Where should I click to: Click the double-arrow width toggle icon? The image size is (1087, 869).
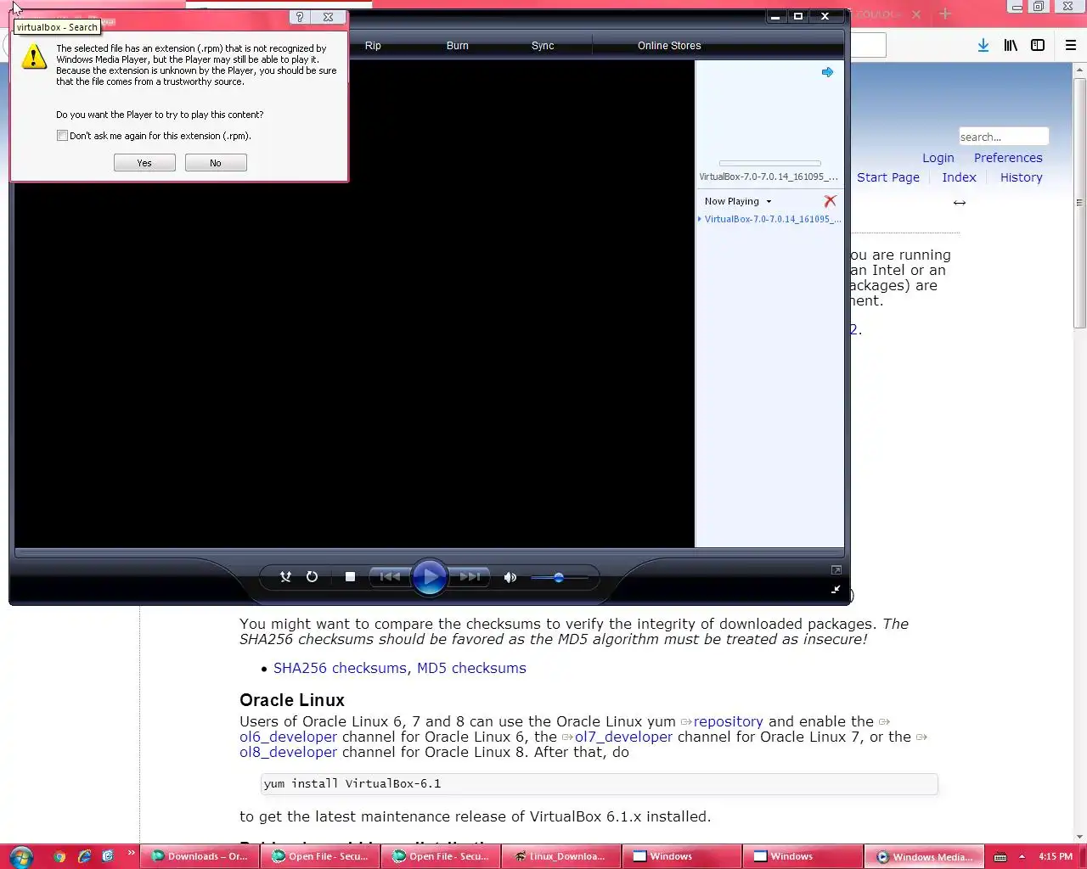pyautogui.click(x=960, y=203)
